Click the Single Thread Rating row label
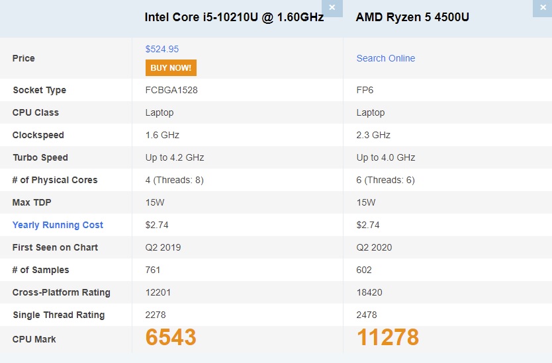The image size is (552, 363). [58, 315]
